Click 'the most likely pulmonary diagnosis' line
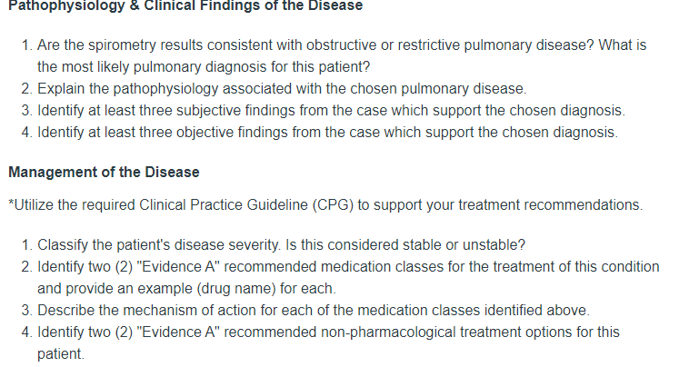Screen dimensions: 689x367 204,67
